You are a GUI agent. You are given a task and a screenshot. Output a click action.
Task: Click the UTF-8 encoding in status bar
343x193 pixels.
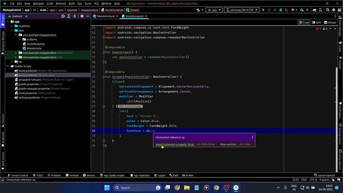coord(313,180)
